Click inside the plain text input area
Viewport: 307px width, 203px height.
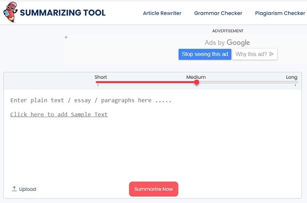click(x=152, y=135)
